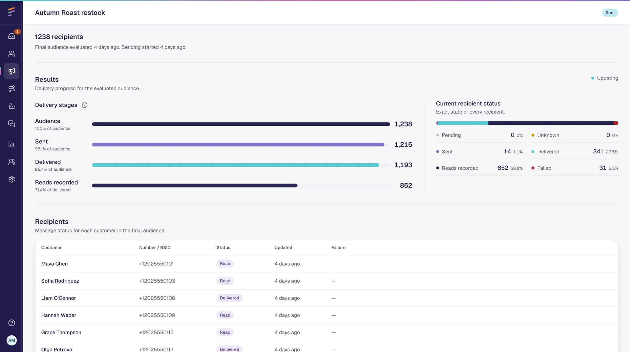Click the Sent campaign status badge

pyautogui.click(x=610, y=13)
